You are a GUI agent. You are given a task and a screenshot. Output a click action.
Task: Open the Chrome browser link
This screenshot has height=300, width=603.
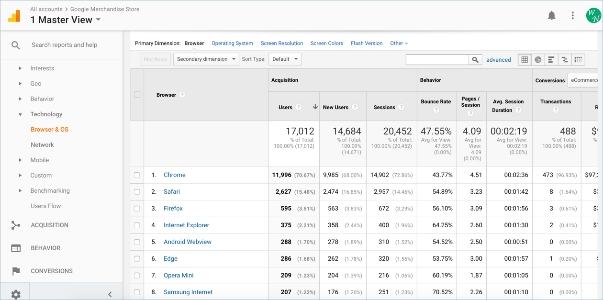(x=175, y=175)
